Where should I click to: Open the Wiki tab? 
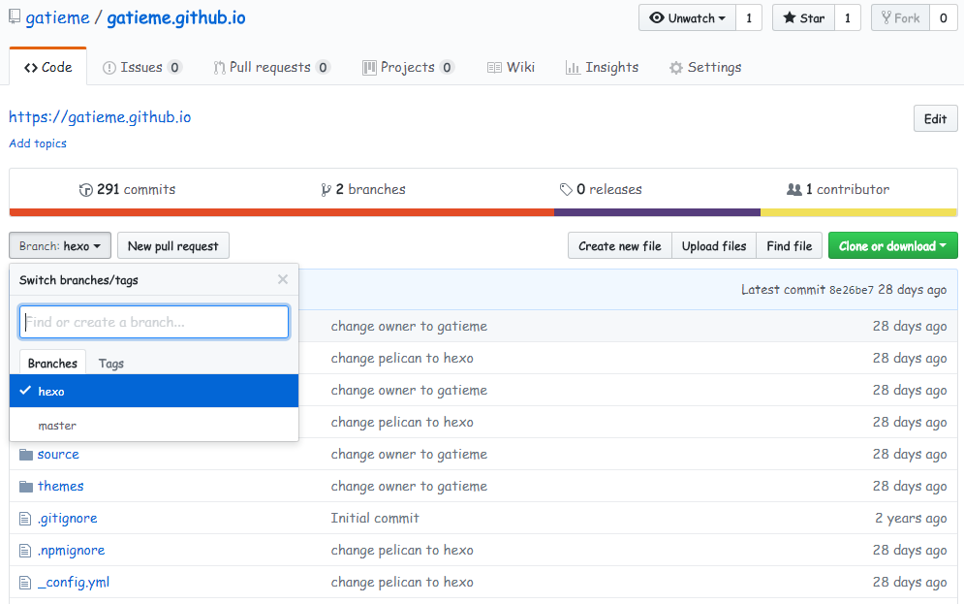[x=511, y=67]
